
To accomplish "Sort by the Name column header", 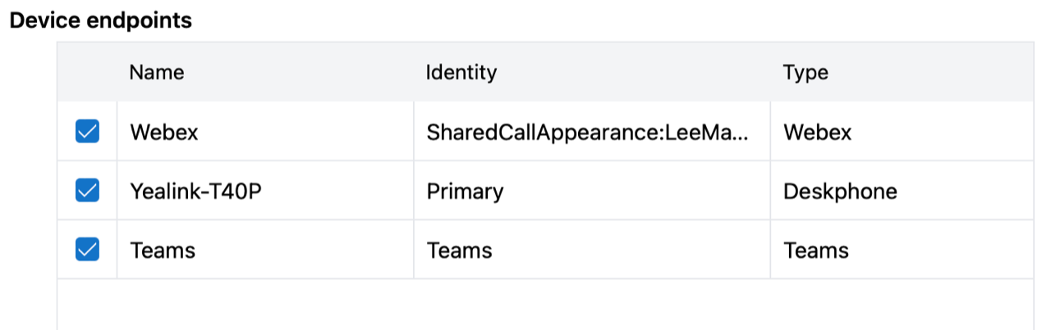I will (x=157, y=72).
